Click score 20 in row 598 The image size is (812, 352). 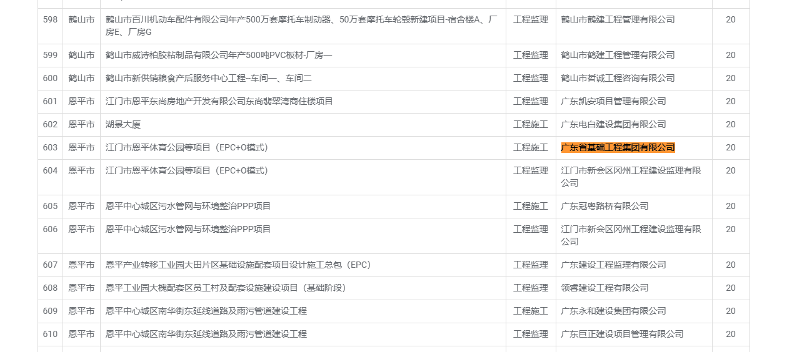click(731, 20)
